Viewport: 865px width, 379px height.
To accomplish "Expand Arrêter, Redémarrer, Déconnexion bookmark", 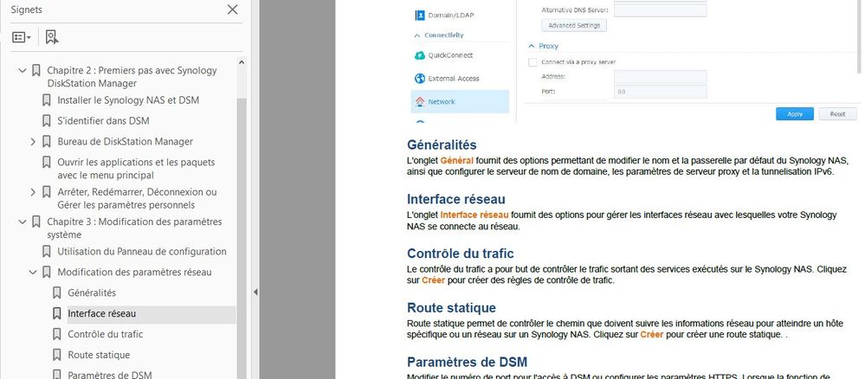I will click(x=33, y=193).
